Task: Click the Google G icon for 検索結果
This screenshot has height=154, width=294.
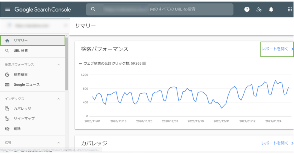Action: [x=7, y=75]
